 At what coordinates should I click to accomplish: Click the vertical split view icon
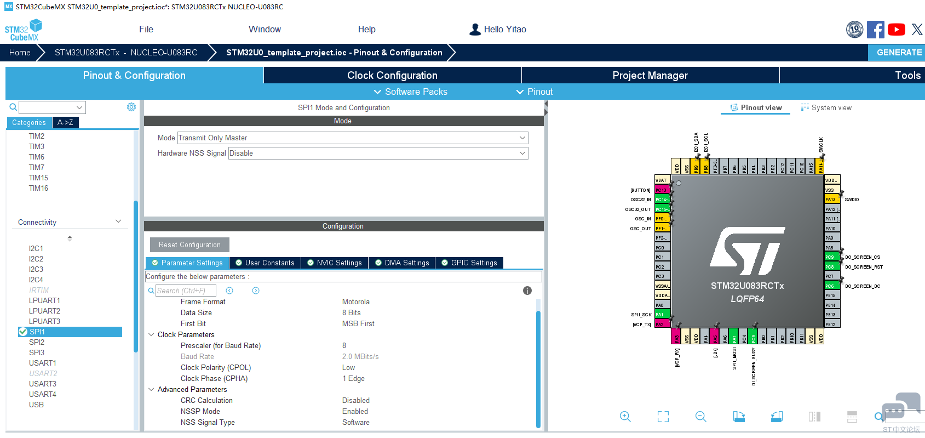814,417
